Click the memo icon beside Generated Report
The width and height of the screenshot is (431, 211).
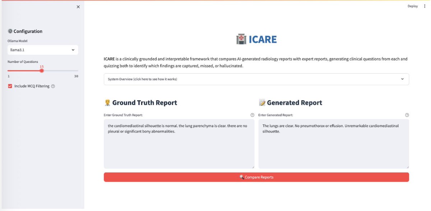[262, 103]
